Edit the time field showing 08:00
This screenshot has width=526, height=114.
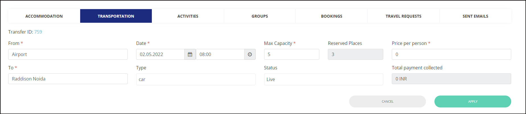[220, 54]
